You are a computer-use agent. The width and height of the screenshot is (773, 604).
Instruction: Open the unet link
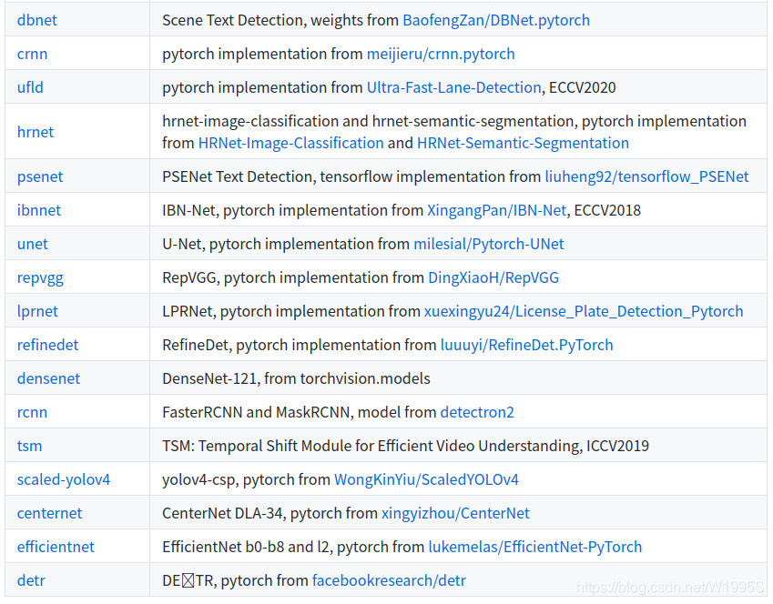pyautogui.click(x=33, y=244)
